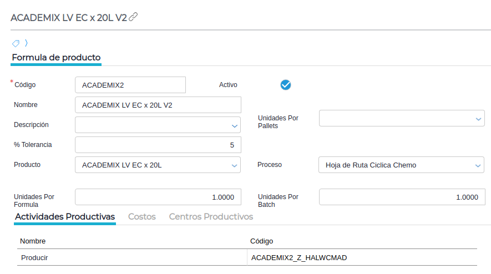Click the Nombre column header
Image resolution: width=491 pixels, height=274 pixels.
coord(33,241)
